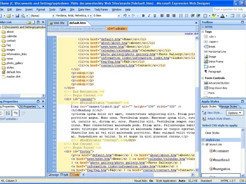This screenshot has height=184, width=246.
Task: Sort tag properties alphabetically A-Z
Action: click(x=8, y=113)
